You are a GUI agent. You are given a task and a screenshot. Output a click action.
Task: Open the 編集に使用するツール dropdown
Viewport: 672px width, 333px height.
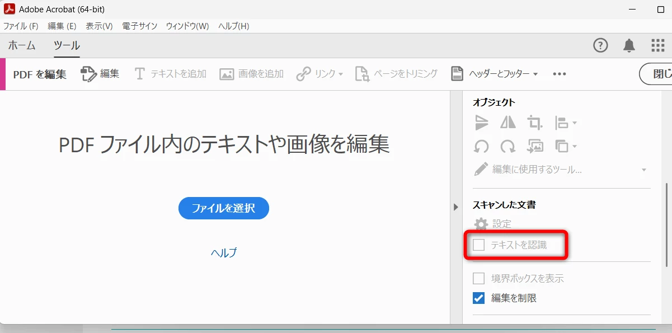(x=561, y=170)
